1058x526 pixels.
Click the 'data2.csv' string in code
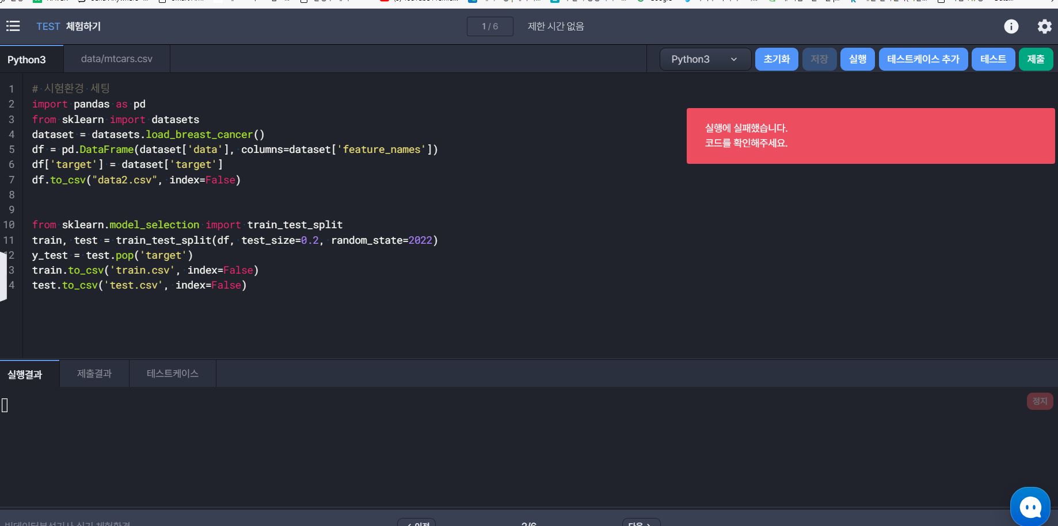coord(124,180)
